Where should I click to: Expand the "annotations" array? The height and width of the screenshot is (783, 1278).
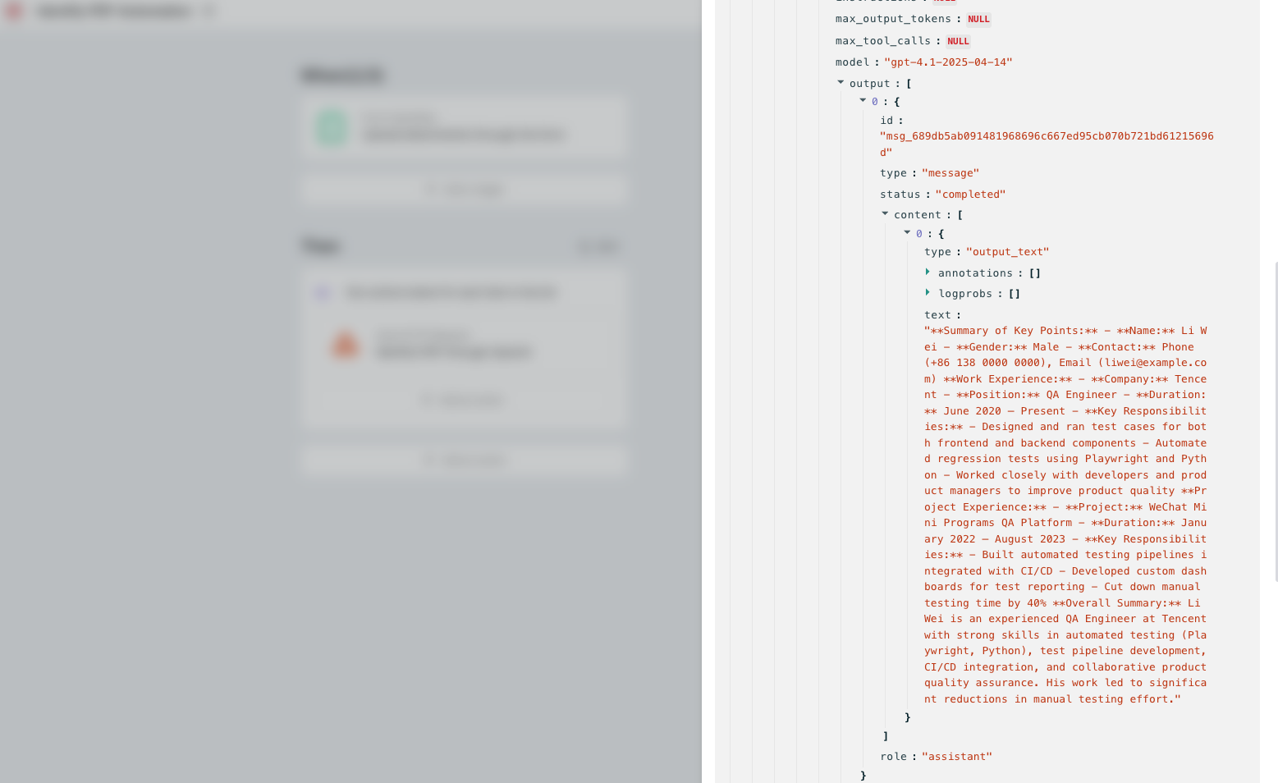click(x=928, y=272)
